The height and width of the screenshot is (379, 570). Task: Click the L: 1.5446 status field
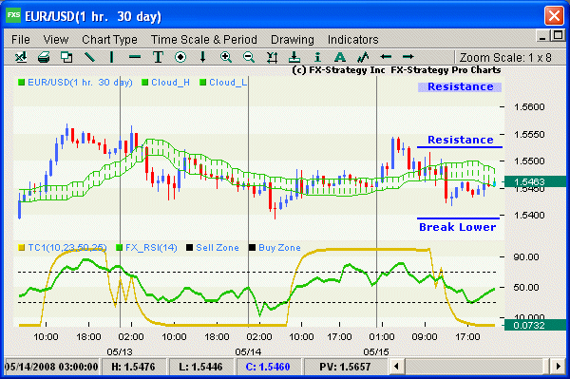[200, 367]
